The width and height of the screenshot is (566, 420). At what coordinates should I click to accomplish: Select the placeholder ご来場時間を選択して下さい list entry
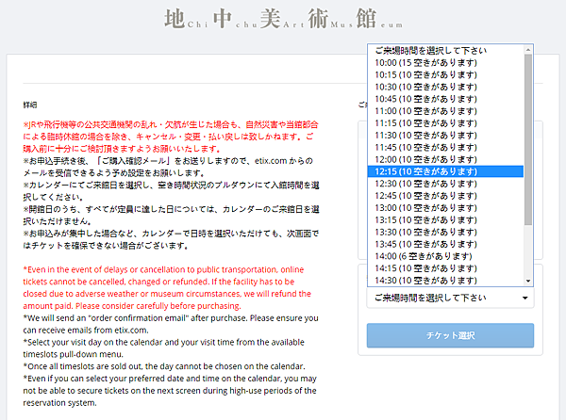(445, 51)
